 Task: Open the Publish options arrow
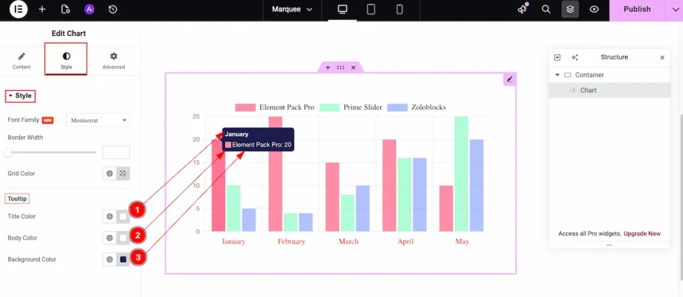coord(674,9)
